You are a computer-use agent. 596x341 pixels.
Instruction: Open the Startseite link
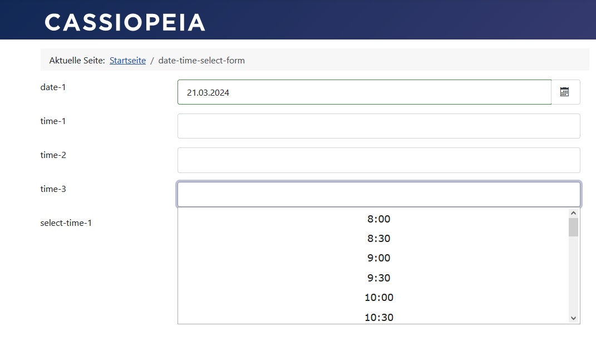(127, 60)
